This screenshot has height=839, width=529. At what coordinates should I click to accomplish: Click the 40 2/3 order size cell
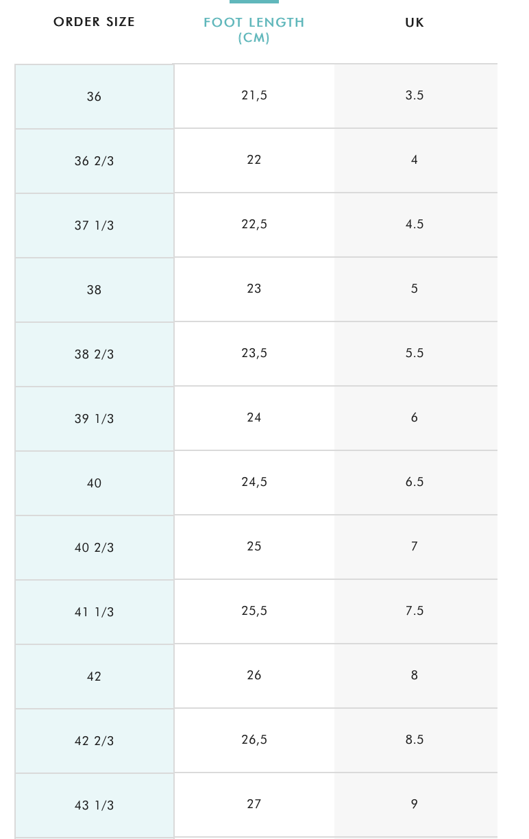[95, 548]
